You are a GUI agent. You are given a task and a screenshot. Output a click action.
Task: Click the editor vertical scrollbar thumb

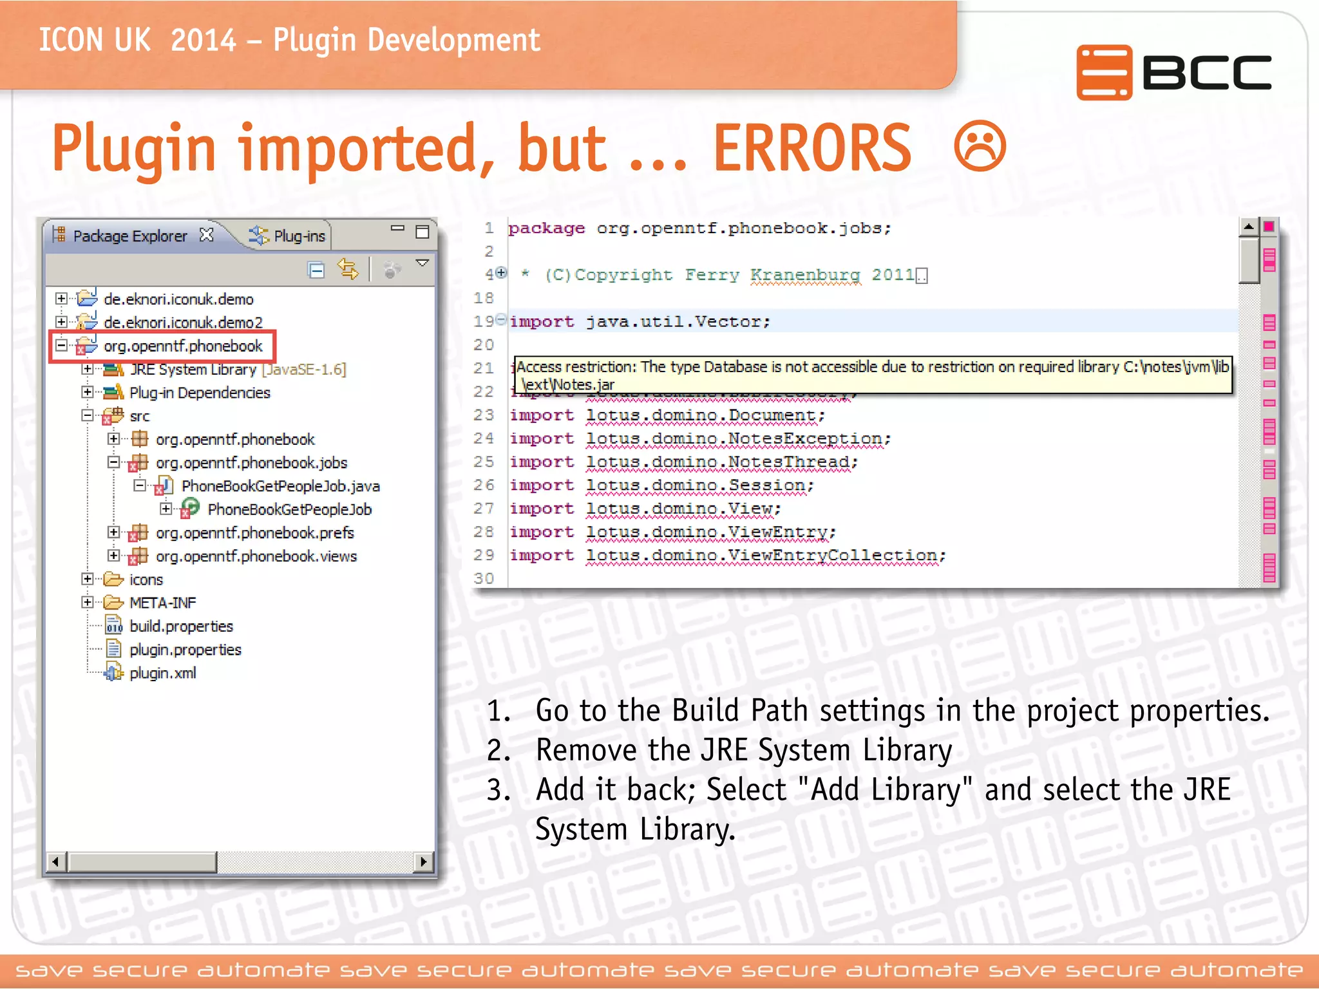(1248, 261)
